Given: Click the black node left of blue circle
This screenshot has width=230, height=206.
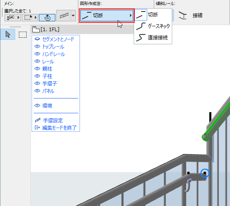Looking at the screenshot, I should tap(188, 173).
